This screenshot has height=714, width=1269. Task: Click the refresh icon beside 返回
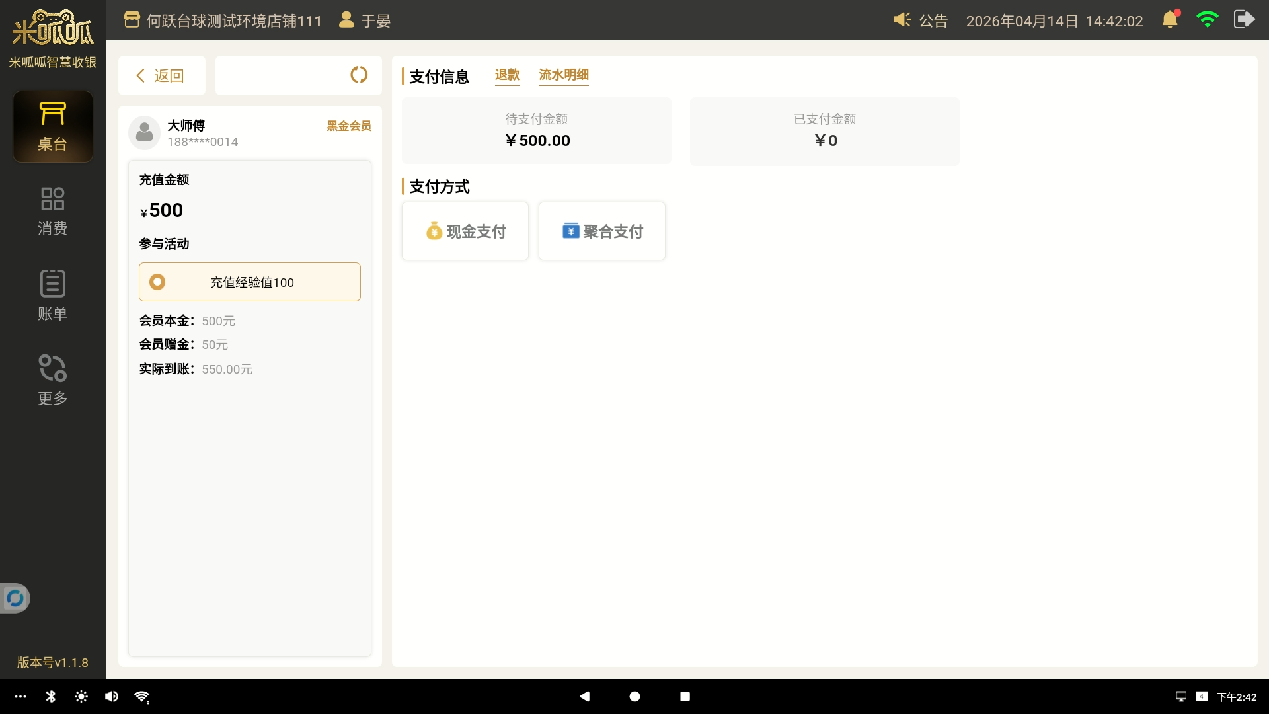tap(359, 75)
